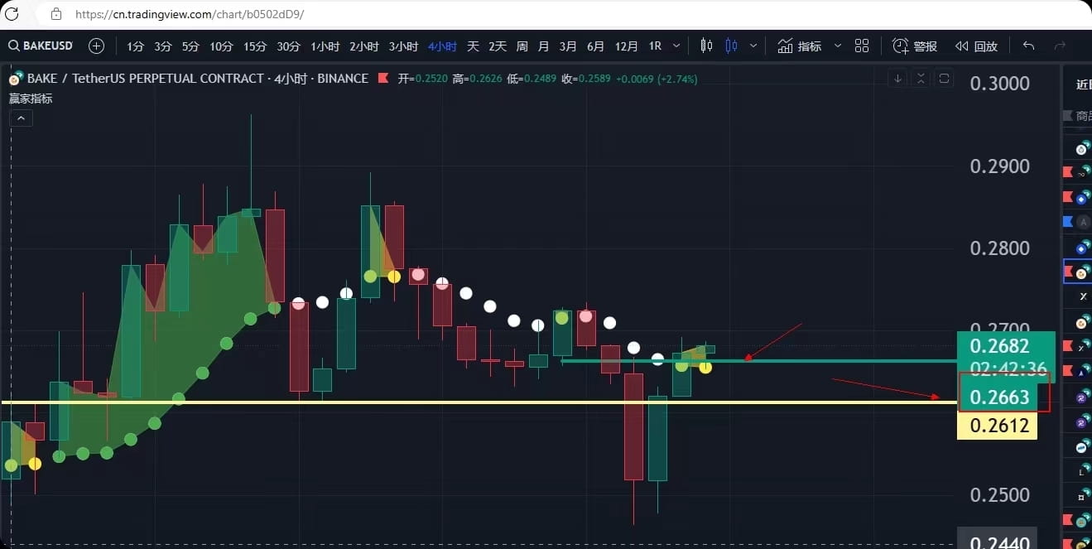
Task: Click the 0.2500 price scale value
Action: point(999,495)
